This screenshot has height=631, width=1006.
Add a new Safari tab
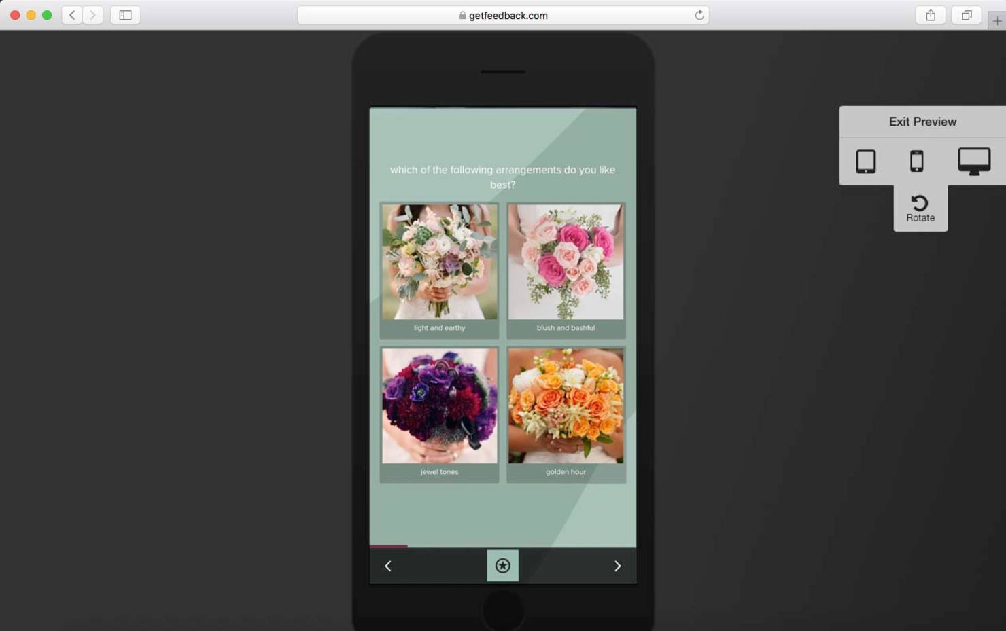(x=996, y=21)
